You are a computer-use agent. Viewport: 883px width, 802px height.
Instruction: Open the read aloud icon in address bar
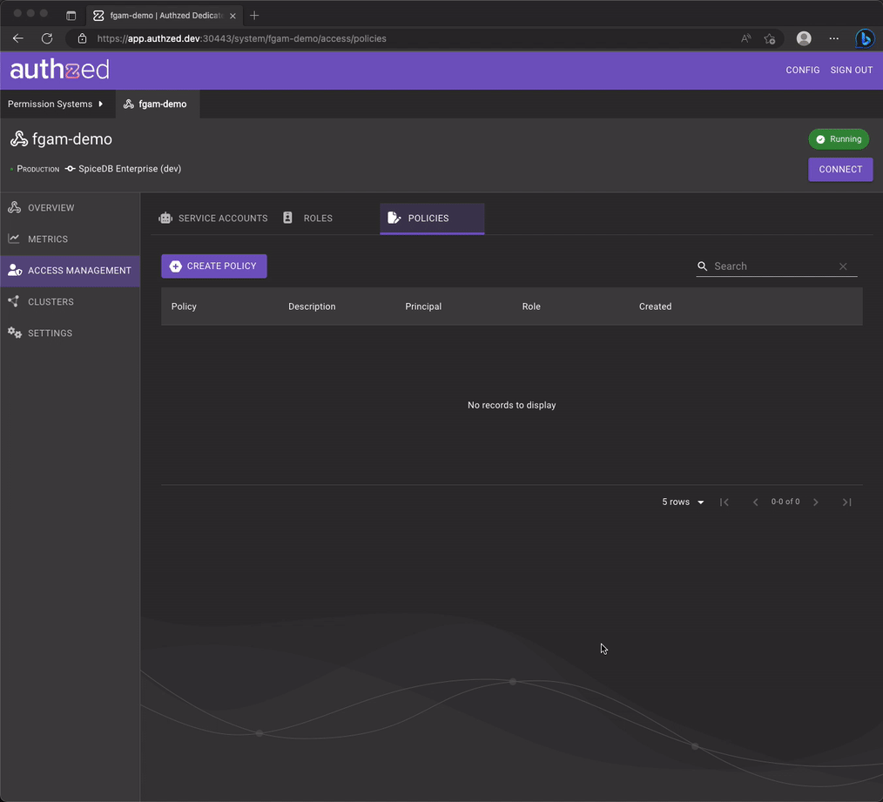pyautogui.click(x=745, y=38)
